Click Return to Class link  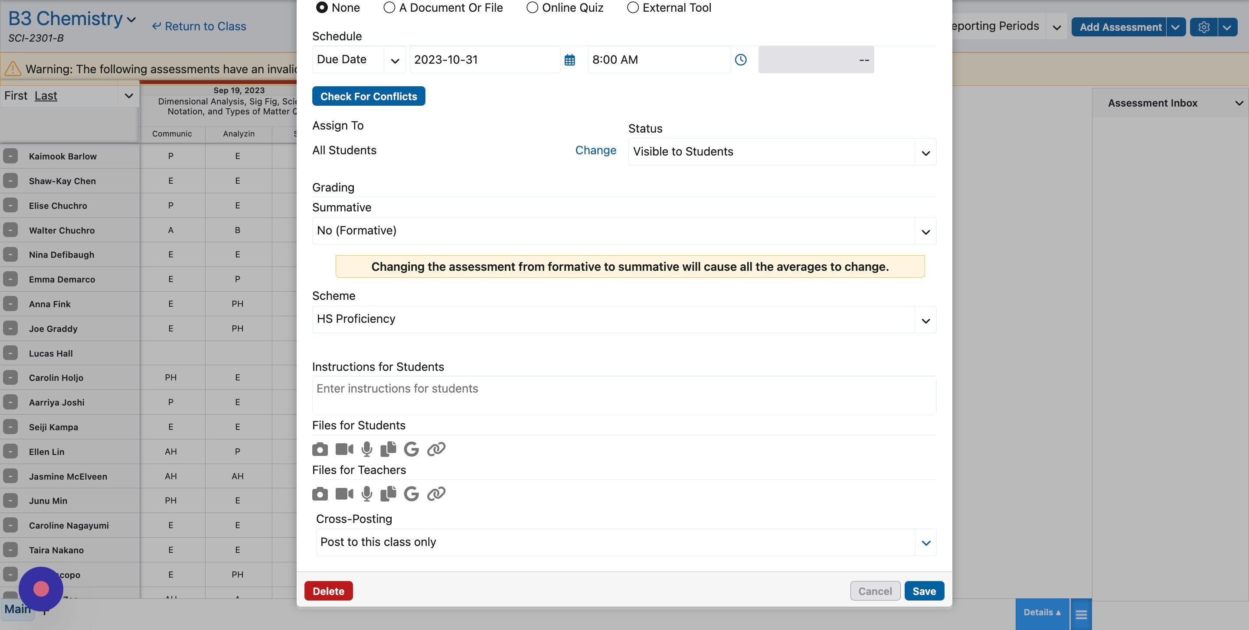click(199, 26)
